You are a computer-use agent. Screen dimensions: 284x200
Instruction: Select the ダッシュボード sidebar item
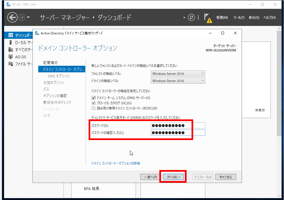point(18,35)
